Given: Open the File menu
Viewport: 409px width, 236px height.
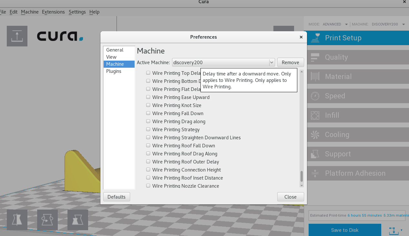Looking at the screenshot, I should coord(3,12).
